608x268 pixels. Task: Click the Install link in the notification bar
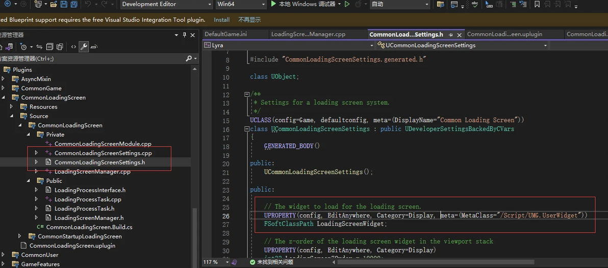coord(221,20)
